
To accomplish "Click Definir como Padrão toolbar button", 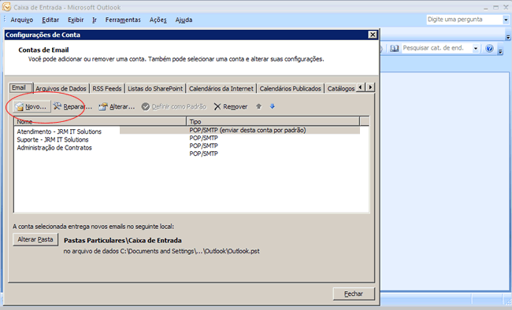I will point(174,107).
